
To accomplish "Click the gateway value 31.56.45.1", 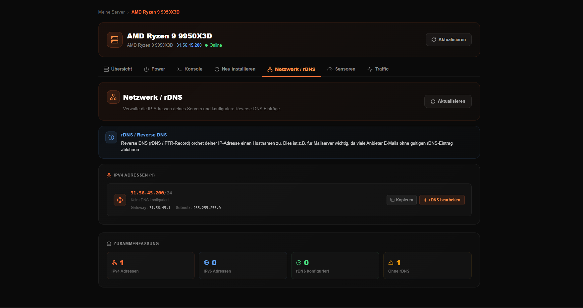I will pyautogui.click(x=160, y=208).
